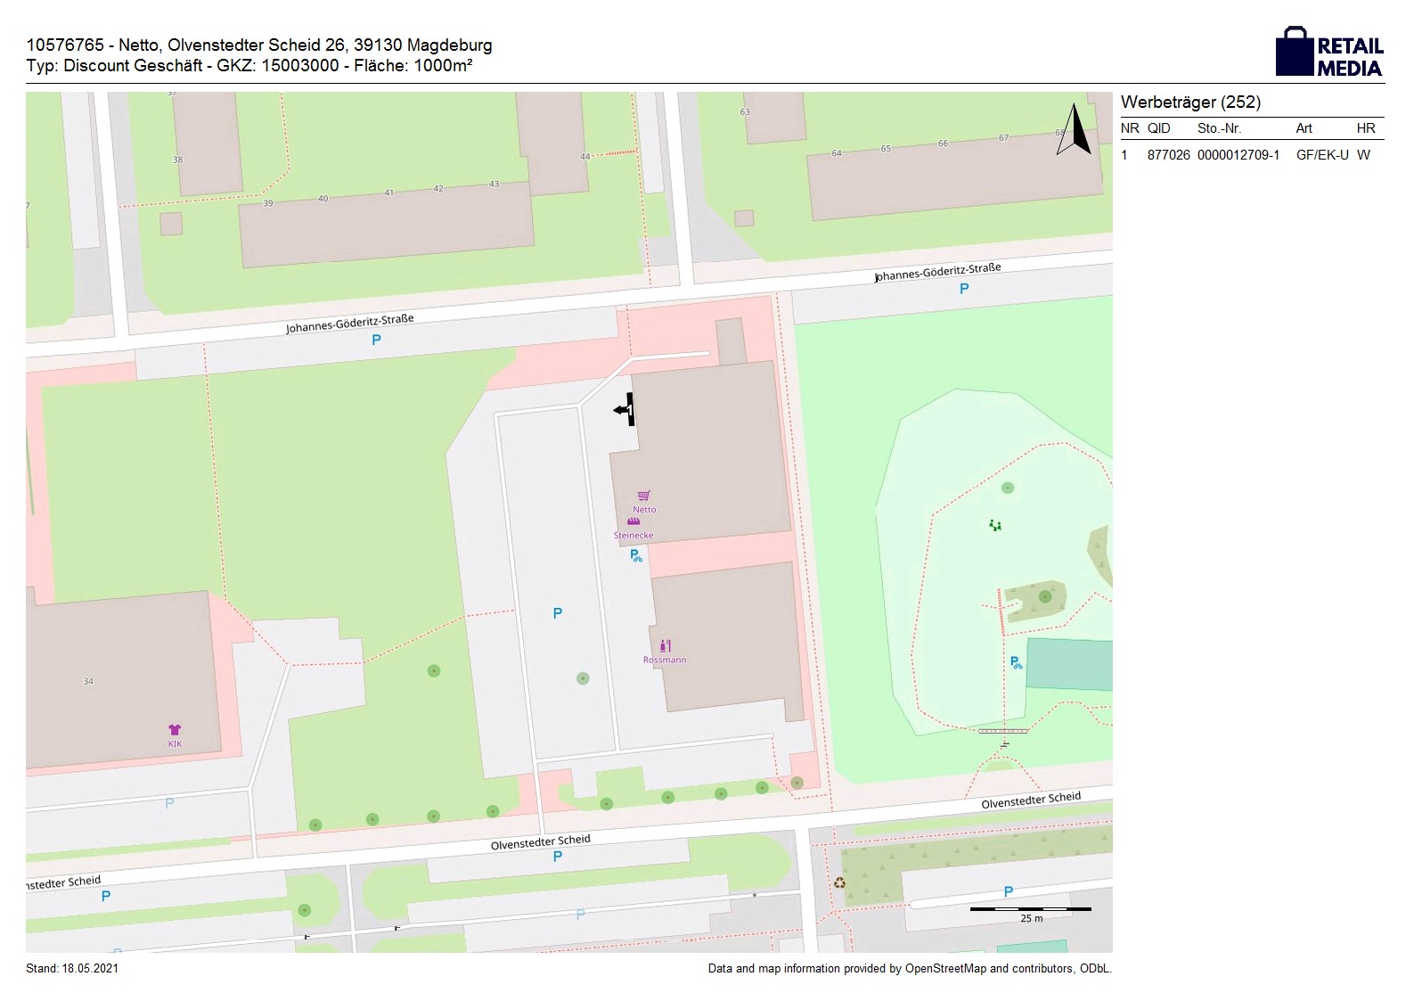Screen dimensions: 1414x1001
Task: Click the parking symbol between Netto and KIK
Action: (558, 613)
